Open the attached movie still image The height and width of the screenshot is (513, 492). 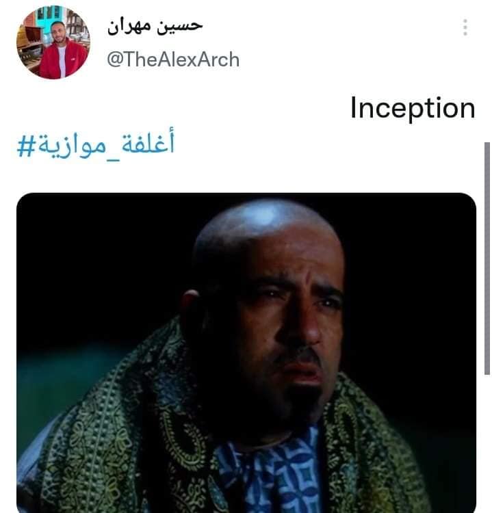click(x=246, y=353)
